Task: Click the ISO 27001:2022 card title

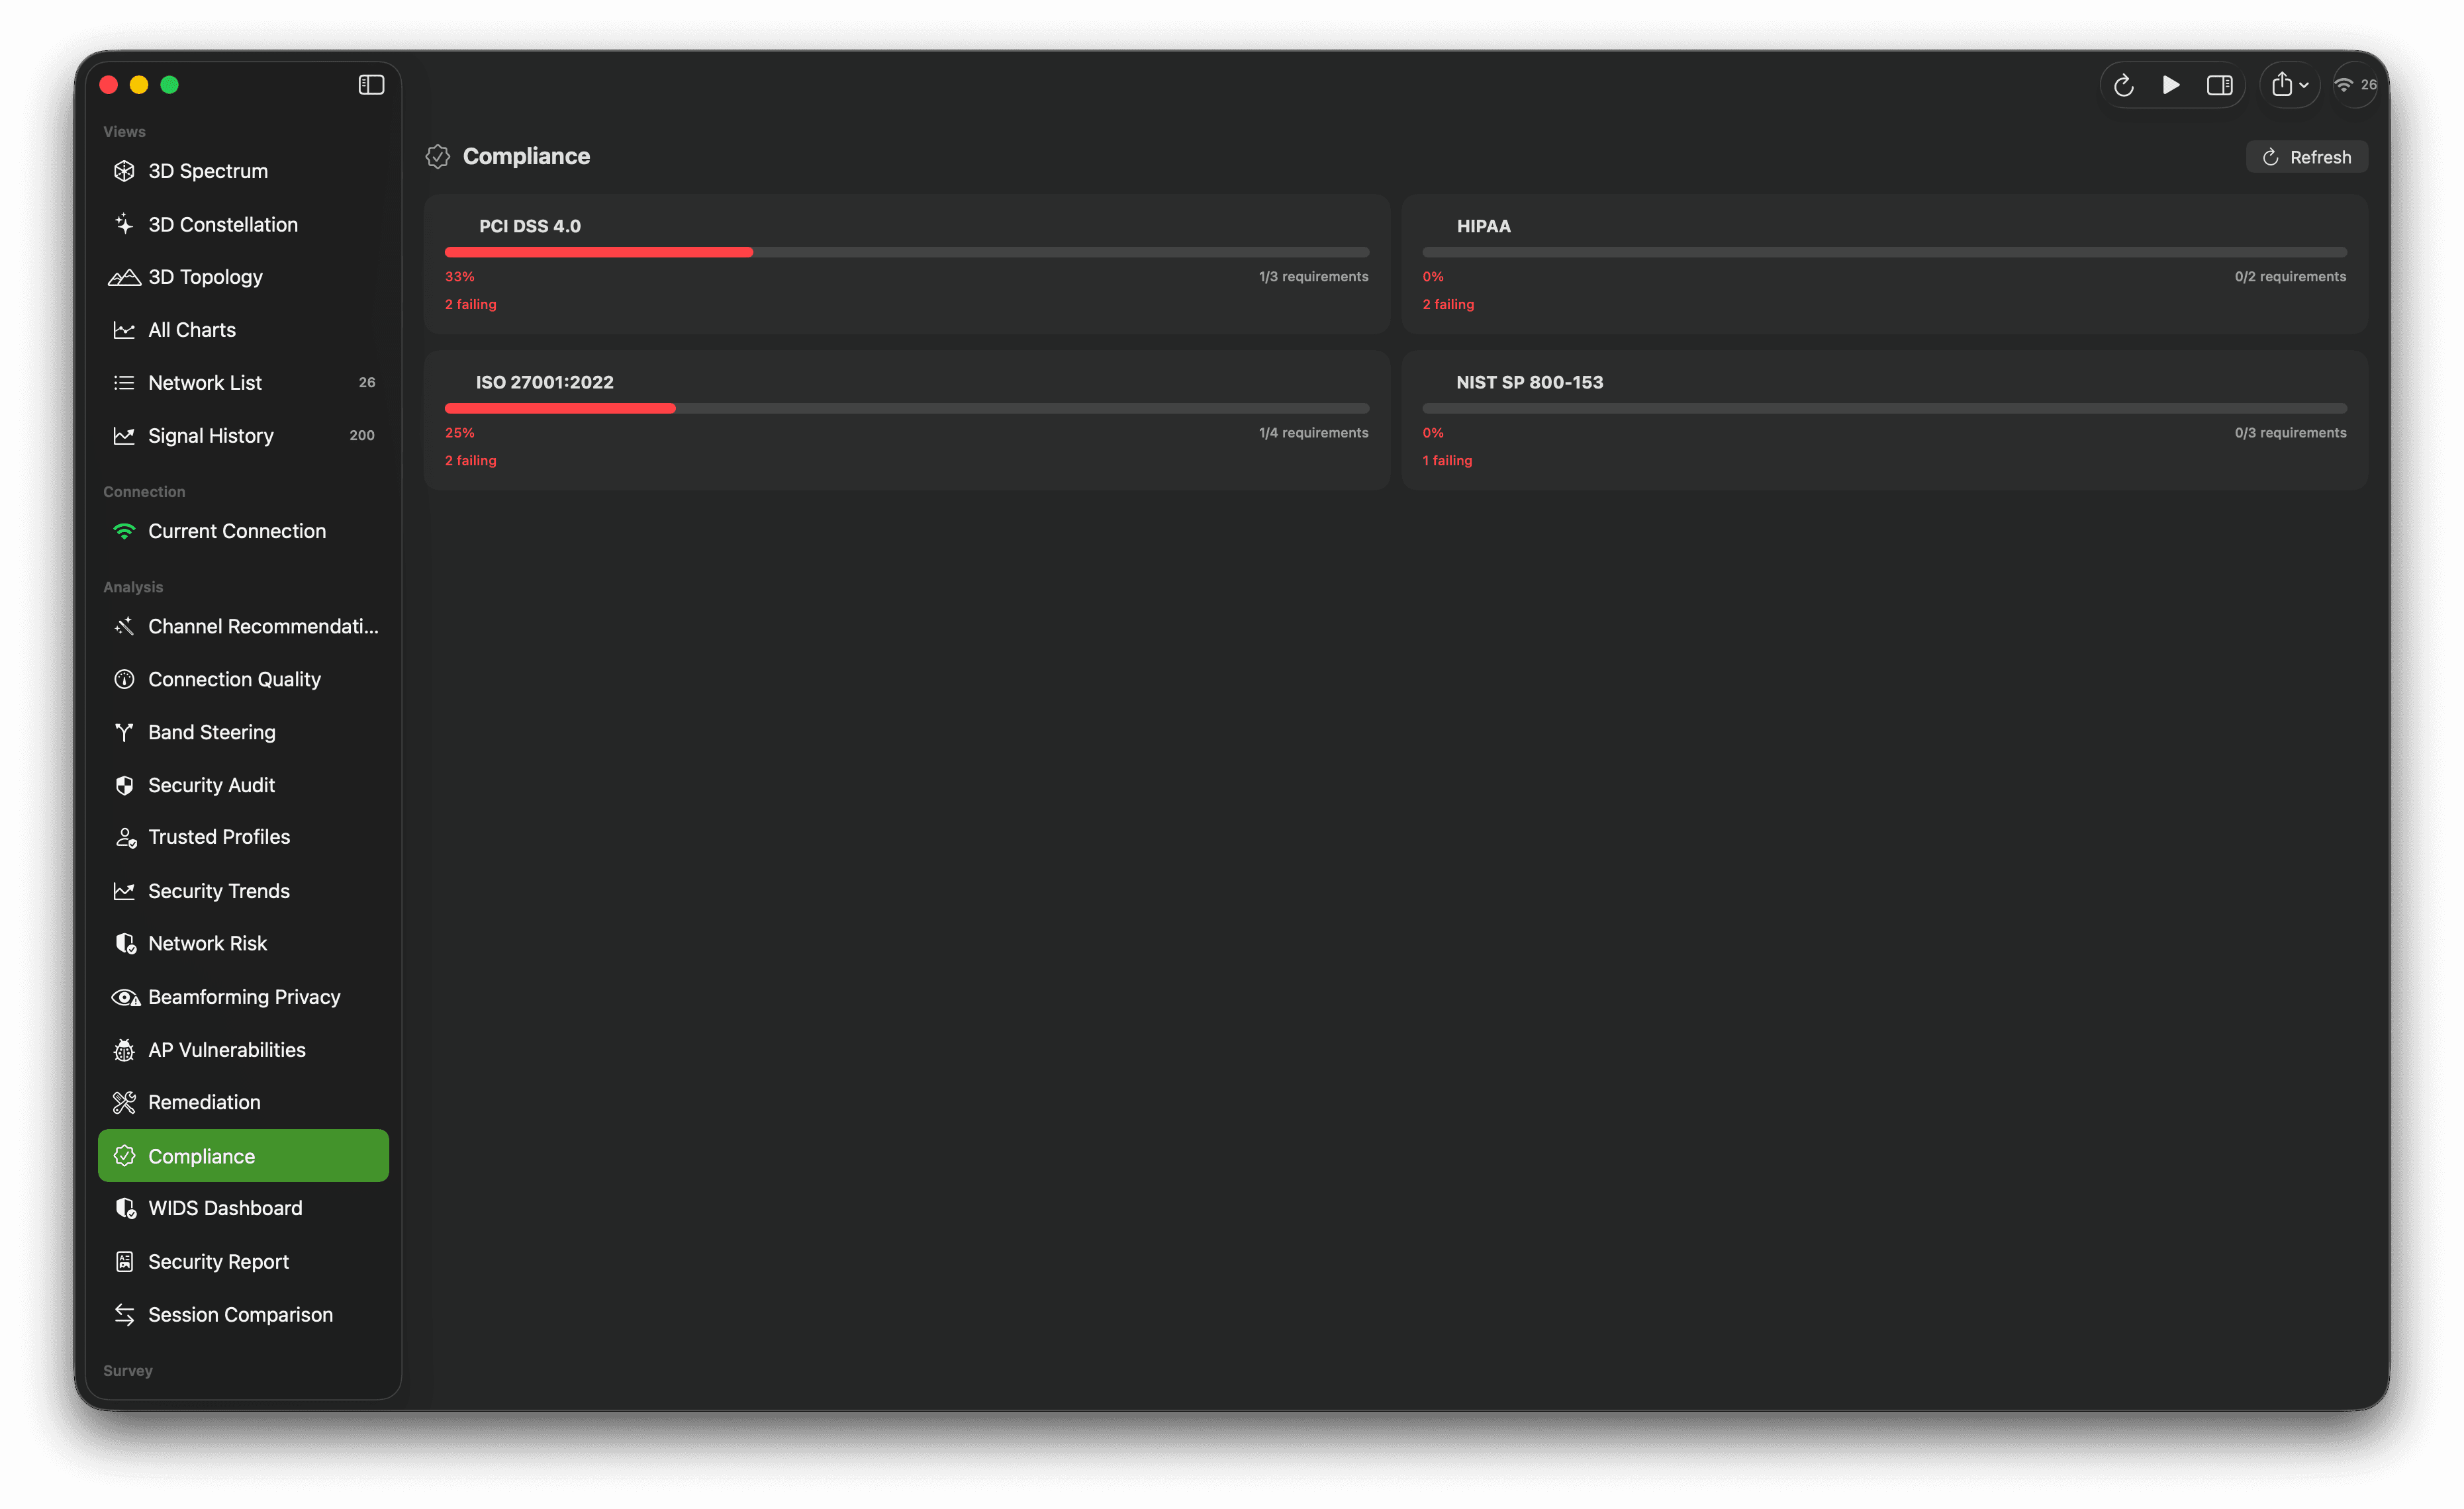Action: pos(545,382)
